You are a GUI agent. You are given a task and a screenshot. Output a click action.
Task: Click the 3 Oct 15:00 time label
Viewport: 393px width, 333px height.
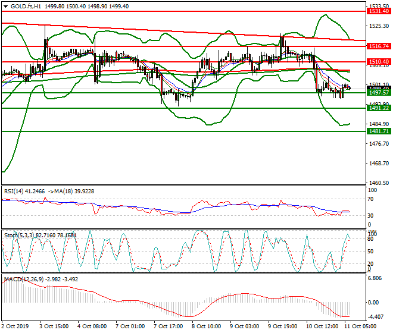(54, 326)
